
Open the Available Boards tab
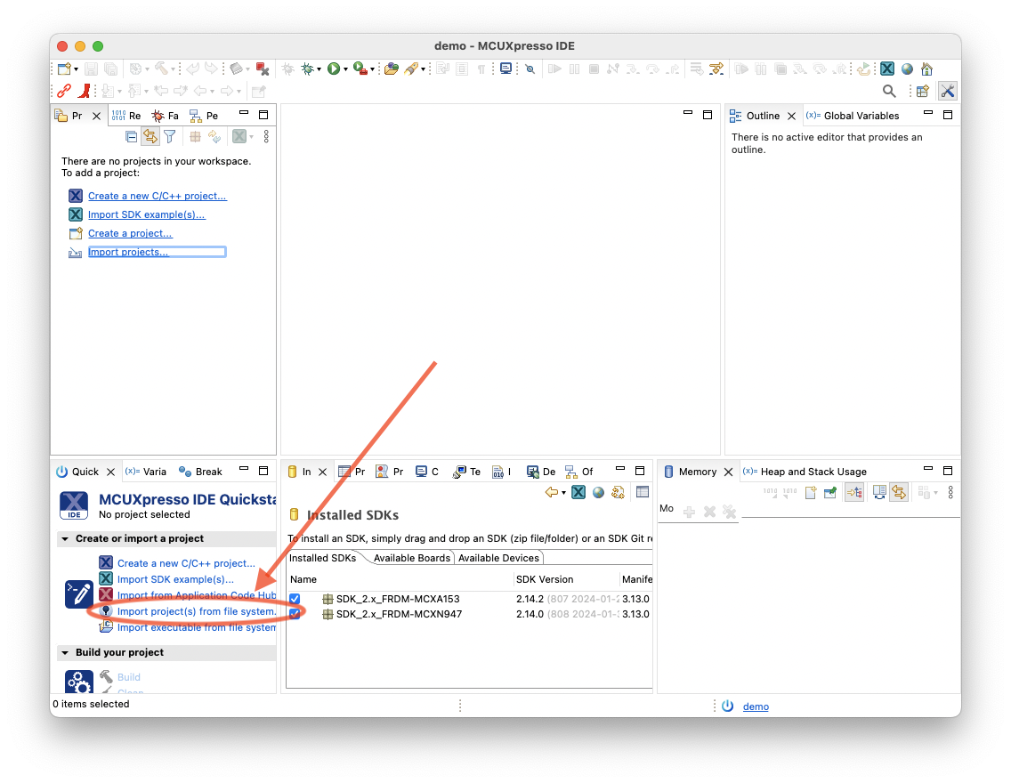pos(412,558)
